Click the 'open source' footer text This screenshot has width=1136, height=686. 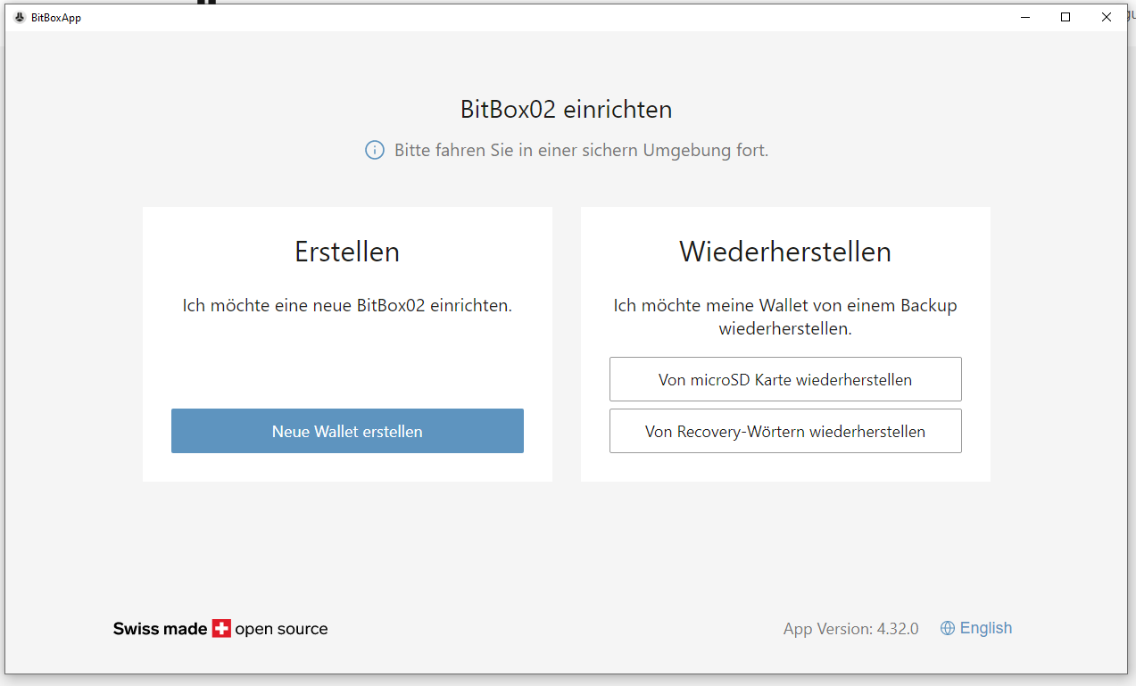point(281,629)
